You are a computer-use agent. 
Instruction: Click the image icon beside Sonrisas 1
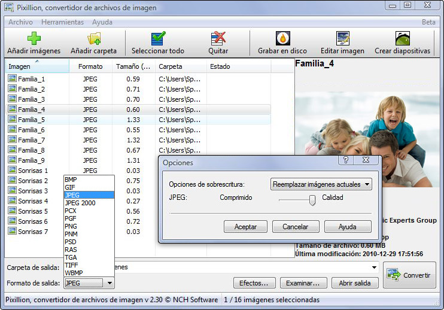click(x=12, y=170)
